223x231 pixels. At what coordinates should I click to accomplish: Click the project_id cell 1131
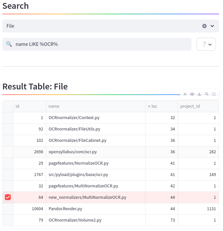198,209
